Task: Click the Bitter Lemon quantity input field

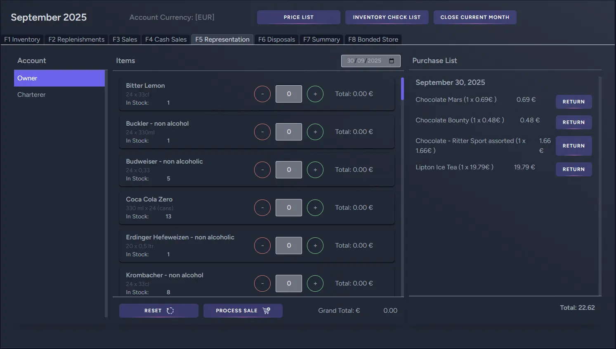Action: 289,94
